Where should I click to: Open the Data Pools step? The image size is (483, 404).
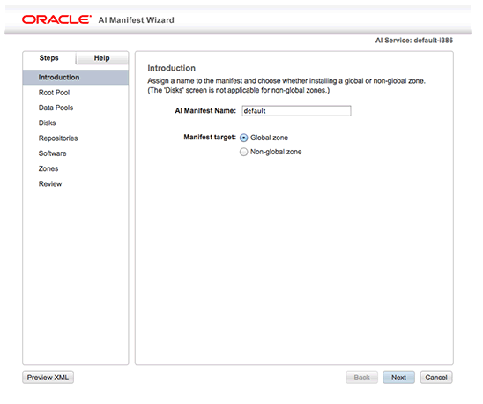click(x=56, y=108)
